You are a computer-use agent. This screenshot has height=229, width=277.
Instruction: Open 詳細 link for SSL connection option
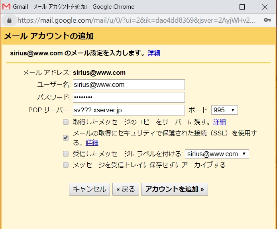pos(92,143)
